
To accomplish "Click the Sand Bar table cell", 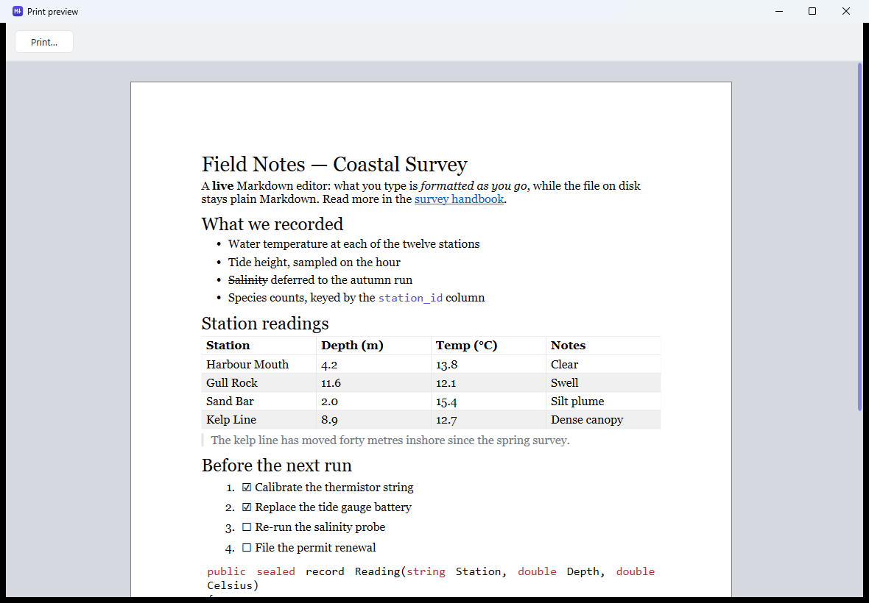I will 258,401.
